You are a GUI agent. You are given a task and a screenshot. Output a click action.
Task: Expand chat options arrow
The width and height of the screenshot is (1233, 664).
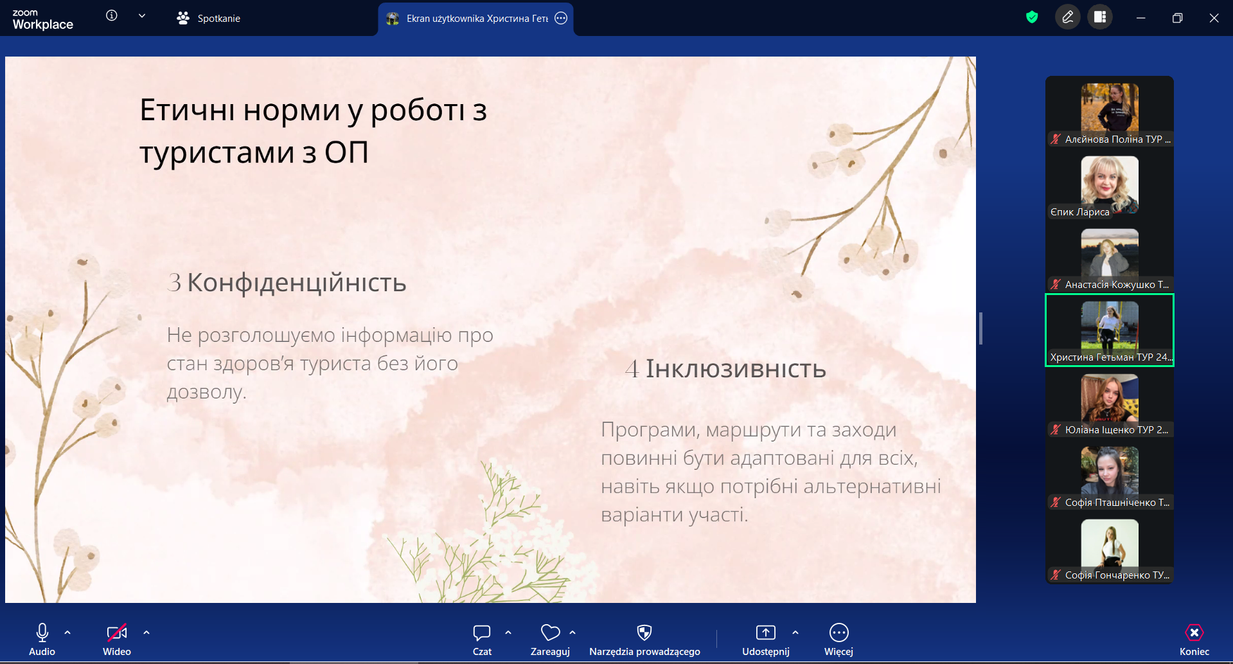508,633
